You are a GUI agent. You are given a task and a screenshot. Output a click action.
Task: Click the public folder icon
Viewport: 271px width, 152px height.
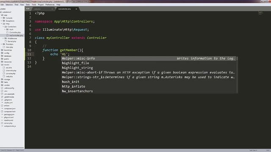(x=2, y=59)
